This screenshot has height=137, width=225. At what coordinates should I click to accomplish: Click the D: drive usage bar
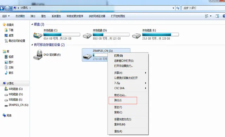tap(111, 34)
